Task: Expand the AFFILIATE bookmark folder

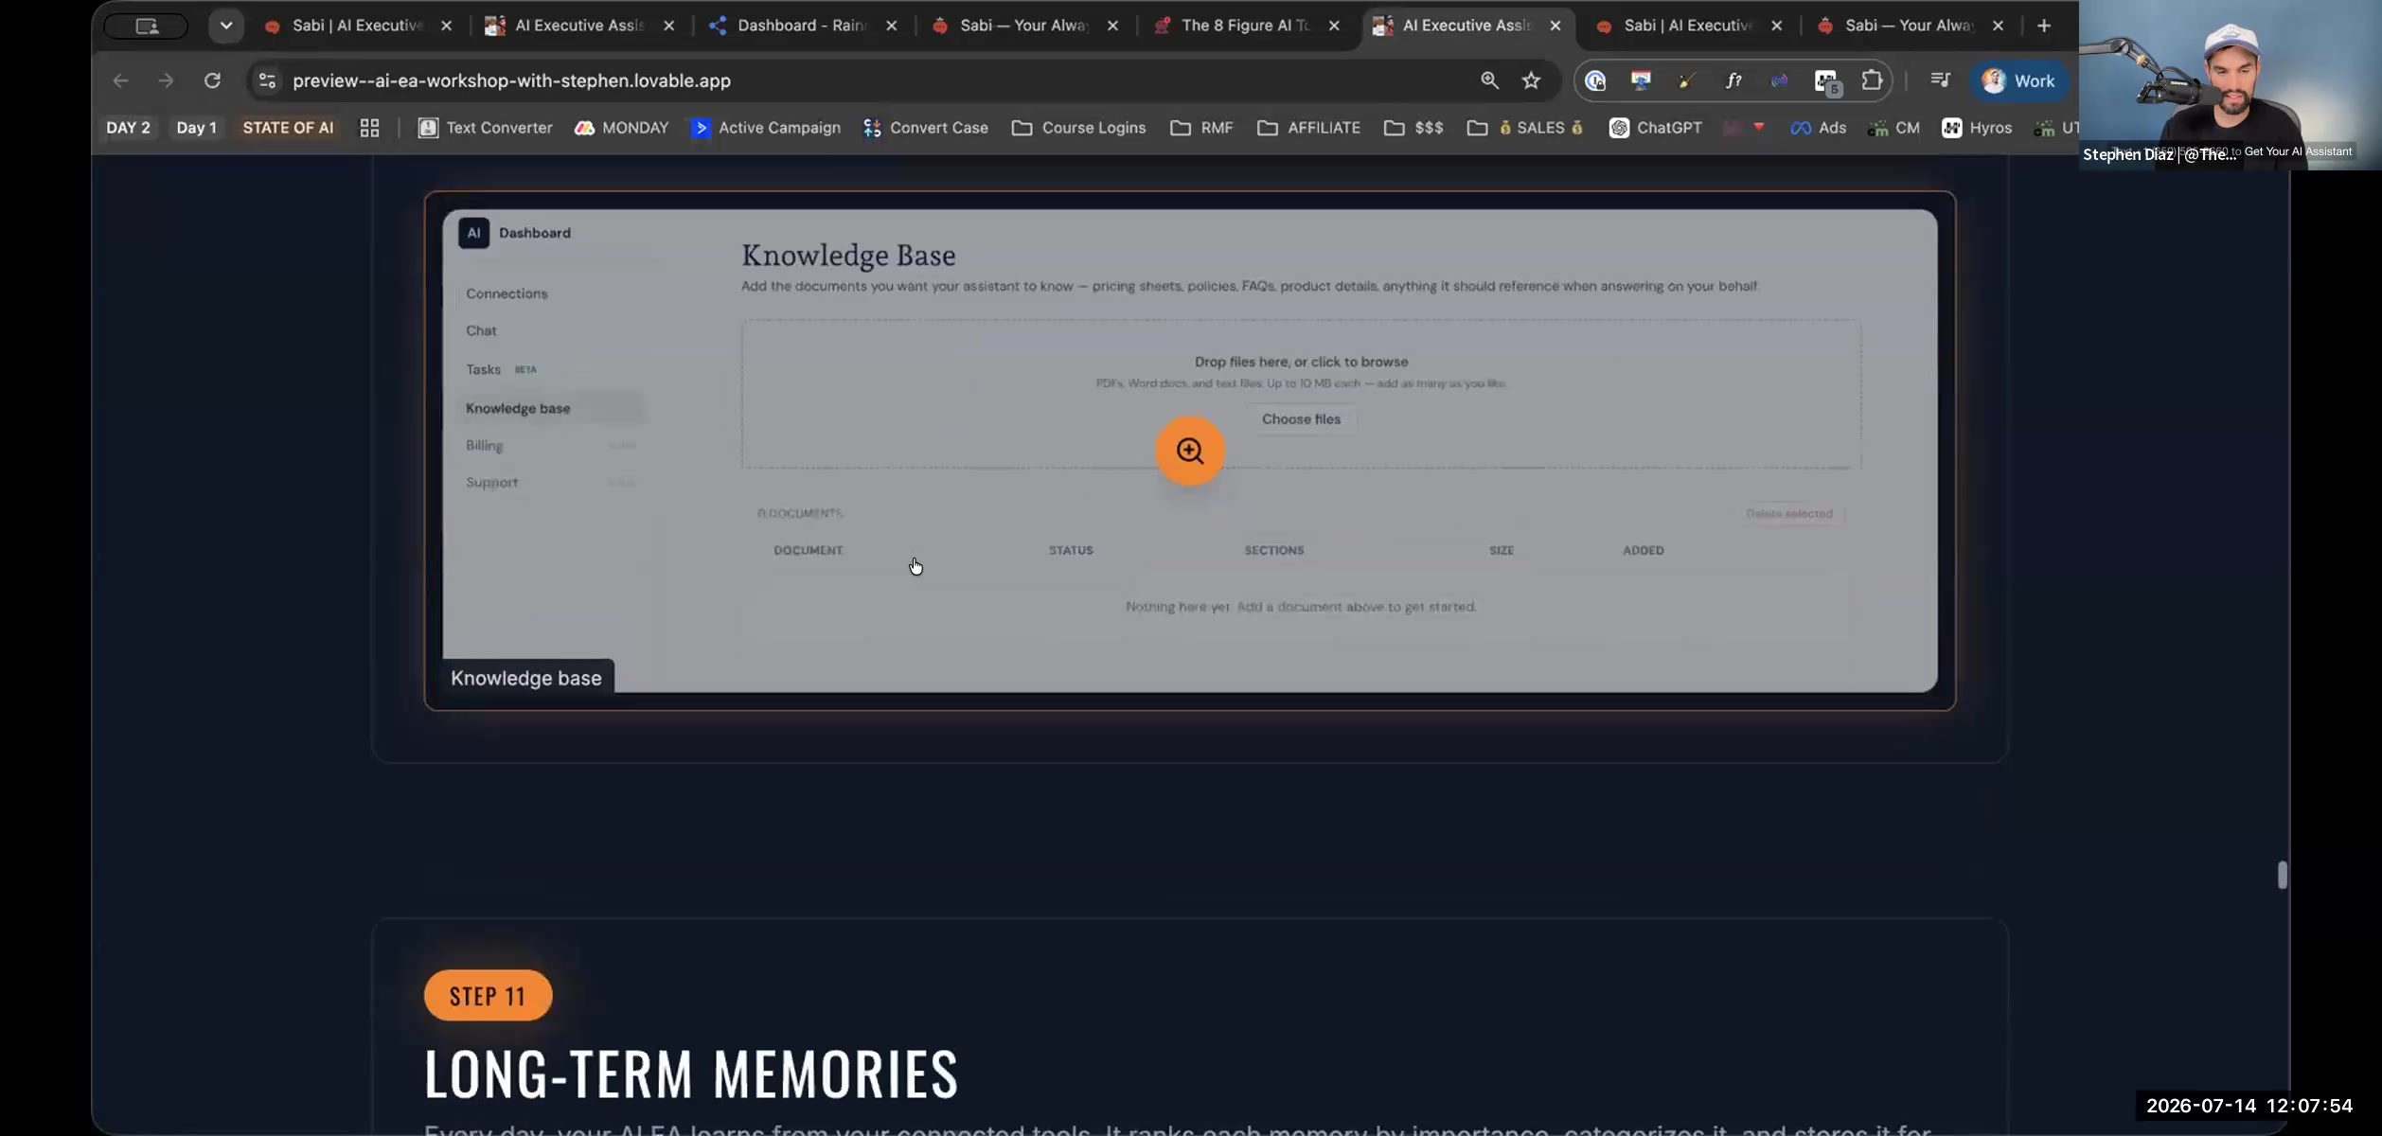Action: coord(1308,128)
